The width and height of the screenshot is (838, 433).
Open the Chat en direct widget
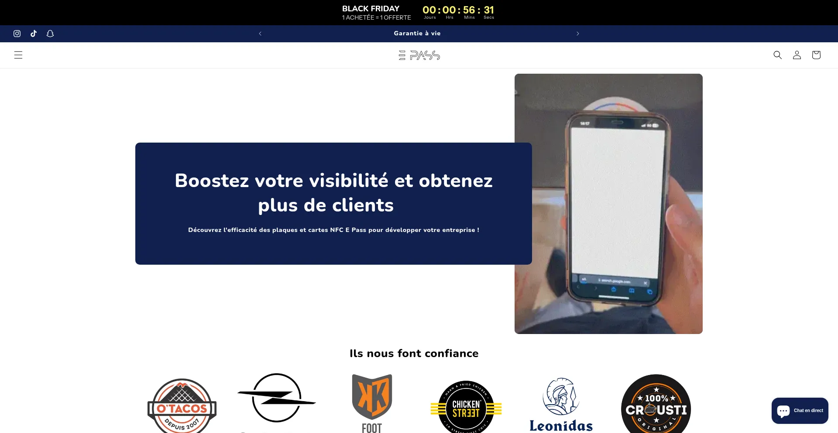click(x=800, y=410)
